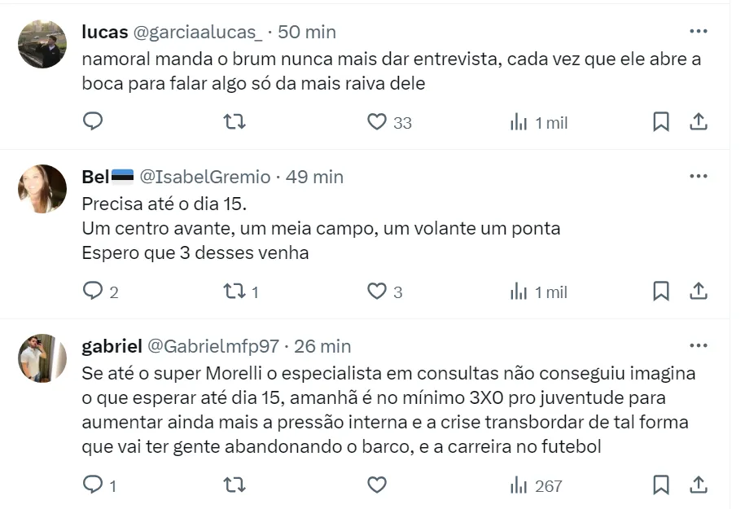Bookmark the tweet from lucas

click(661, 122)
